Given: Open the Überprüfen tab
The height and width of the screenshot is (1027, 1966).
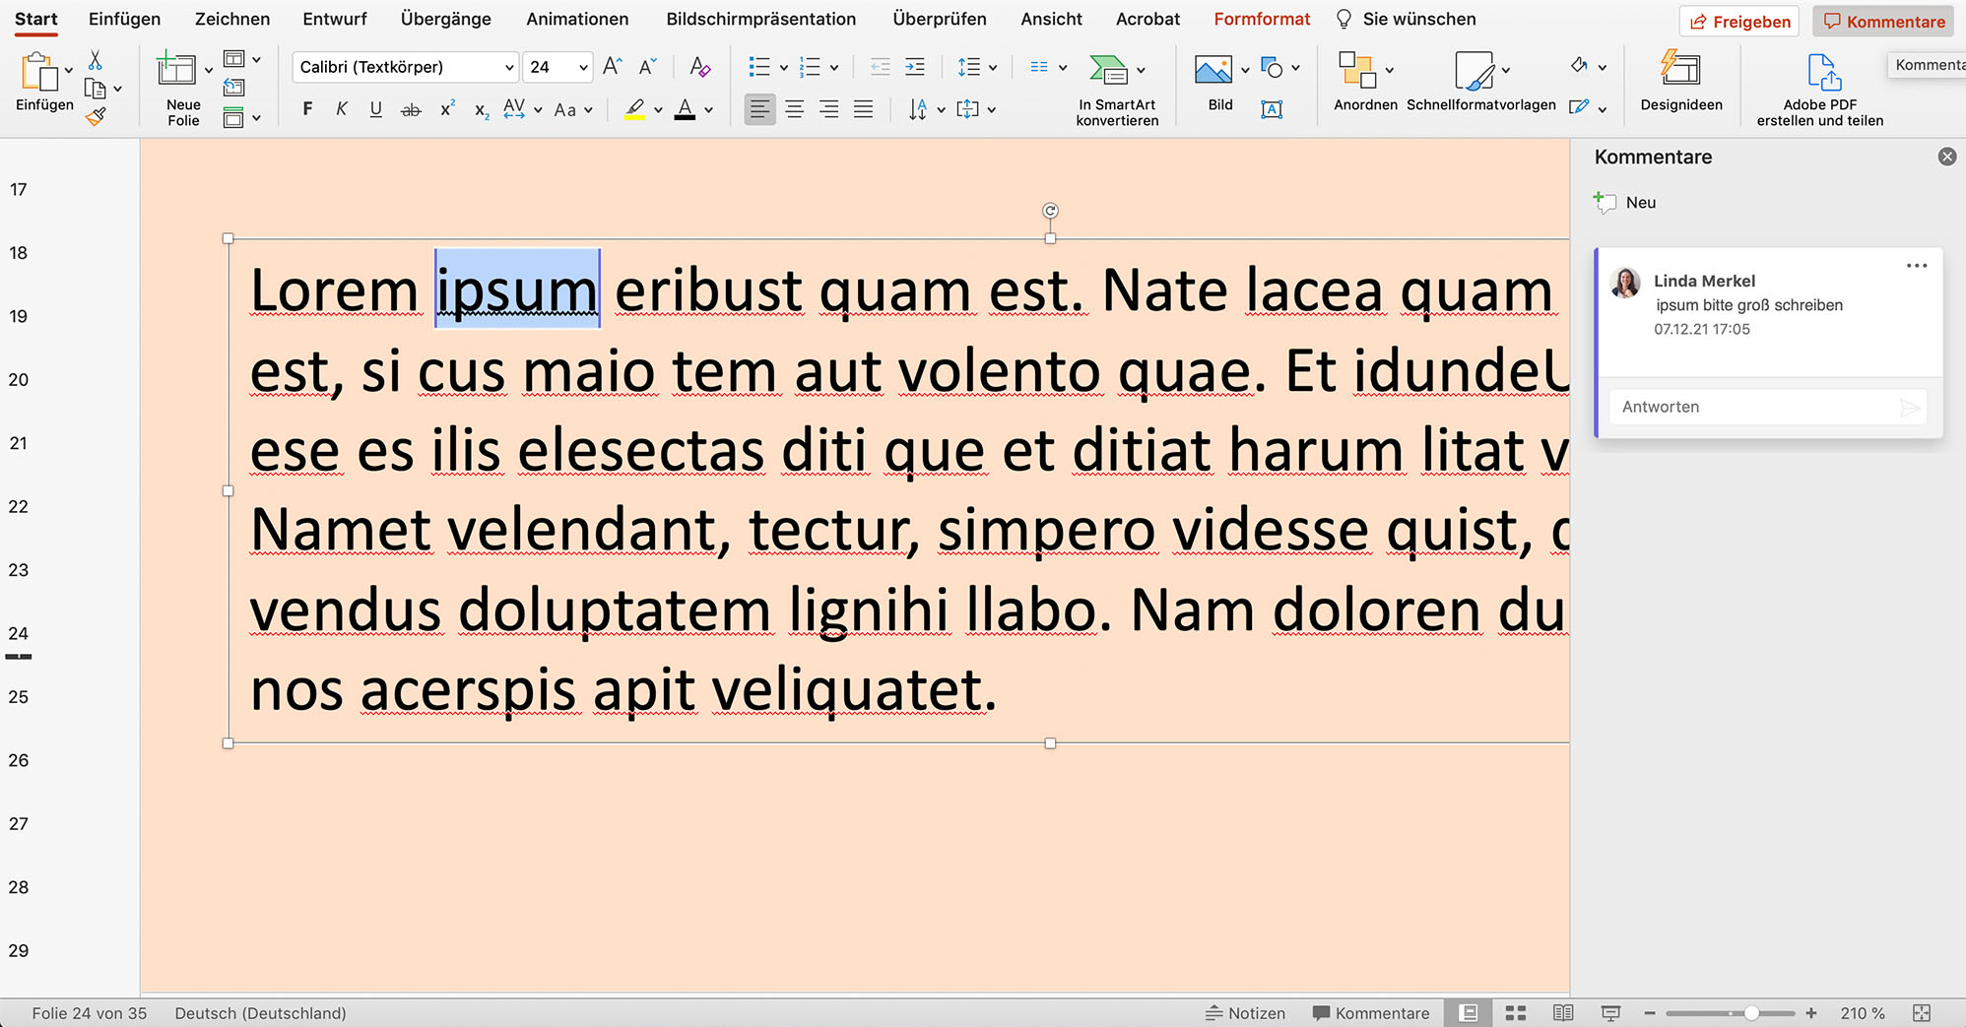Looking at the screenshot, I should pyautogui.click(x=940, y=19).
